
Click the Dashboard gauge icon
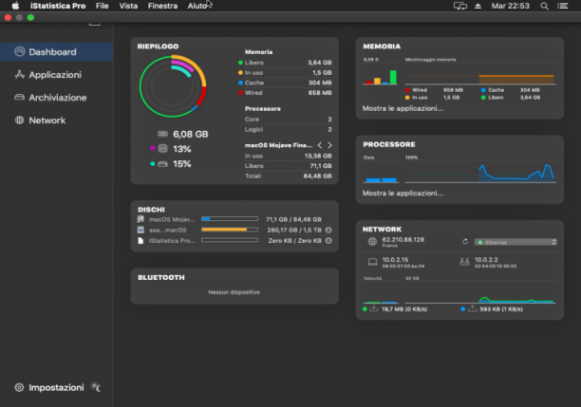[x=19, y=51]
